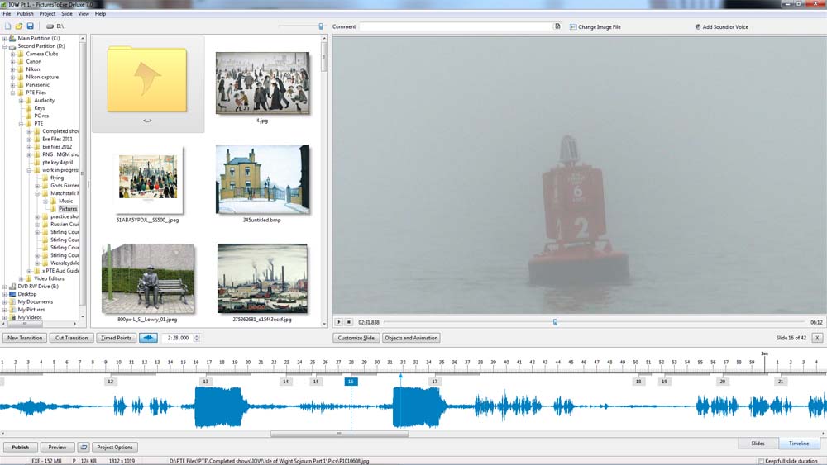Click the Open project folder icon
The image size is (827, 465).
[x=19, y=26]
